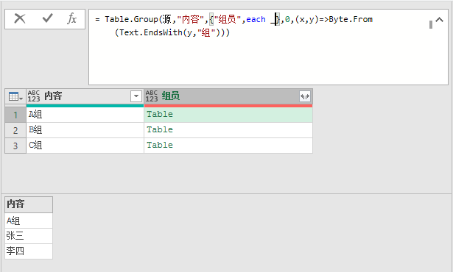Select row number 1
Screen dimensions: 453x272
pos(15,115)
